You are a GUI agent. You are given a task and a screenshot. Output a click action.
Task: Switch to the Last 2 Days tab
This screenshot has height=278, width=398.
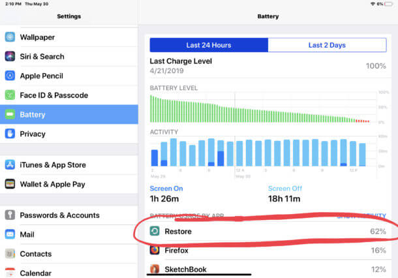(327, 45)
